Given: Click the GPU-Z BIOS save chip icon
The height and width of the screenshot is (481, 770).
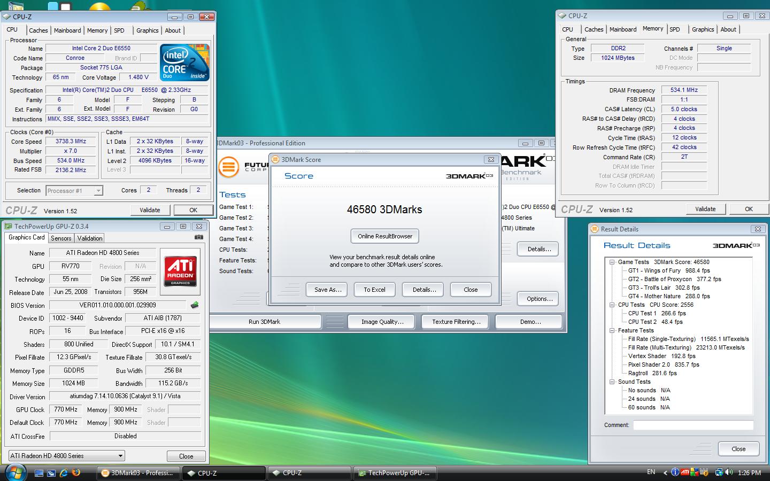Looking at the screenshot, I should (x=195, y=305).
